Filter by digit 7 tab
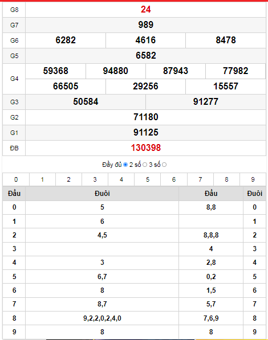This screenshot has width=268, height=340. point(200,179)
